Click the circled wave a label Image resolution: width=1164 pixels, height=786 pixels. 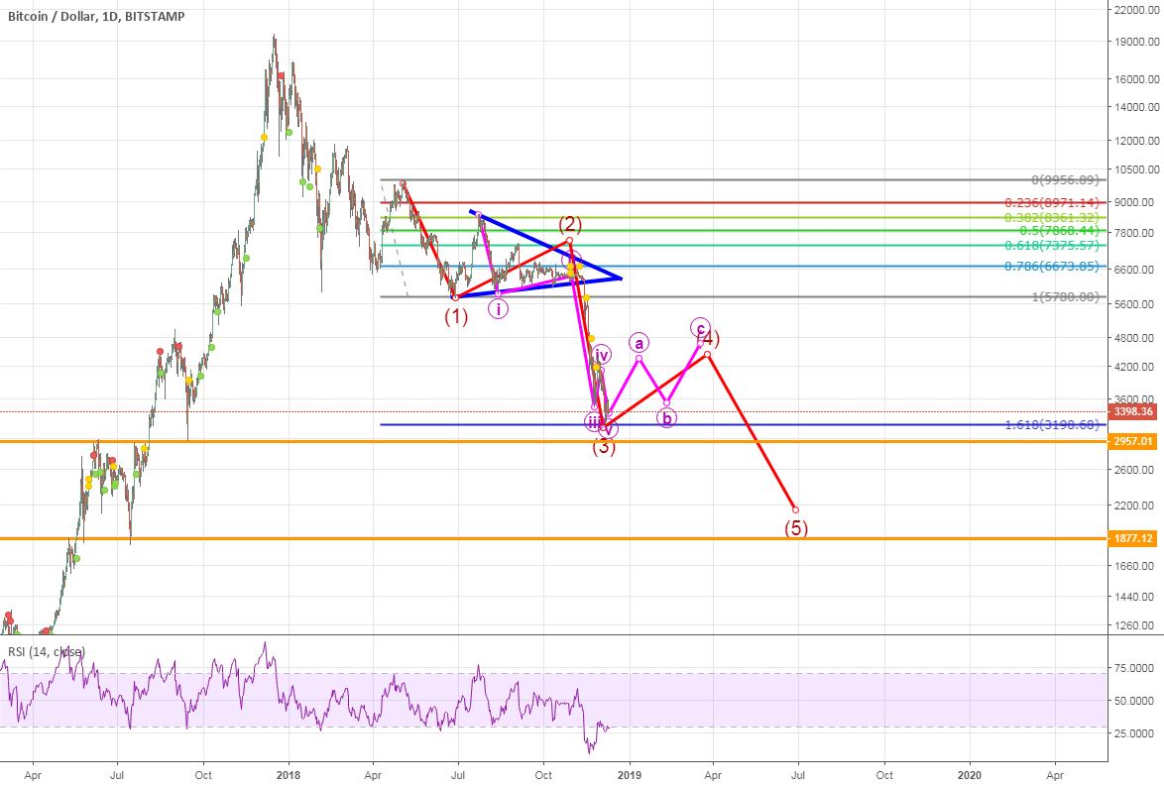[x=640, y=342]
